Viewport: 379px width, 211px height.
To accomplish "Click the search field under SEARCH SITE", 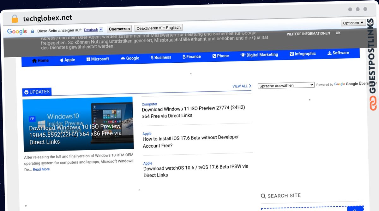I will (304, 209).
